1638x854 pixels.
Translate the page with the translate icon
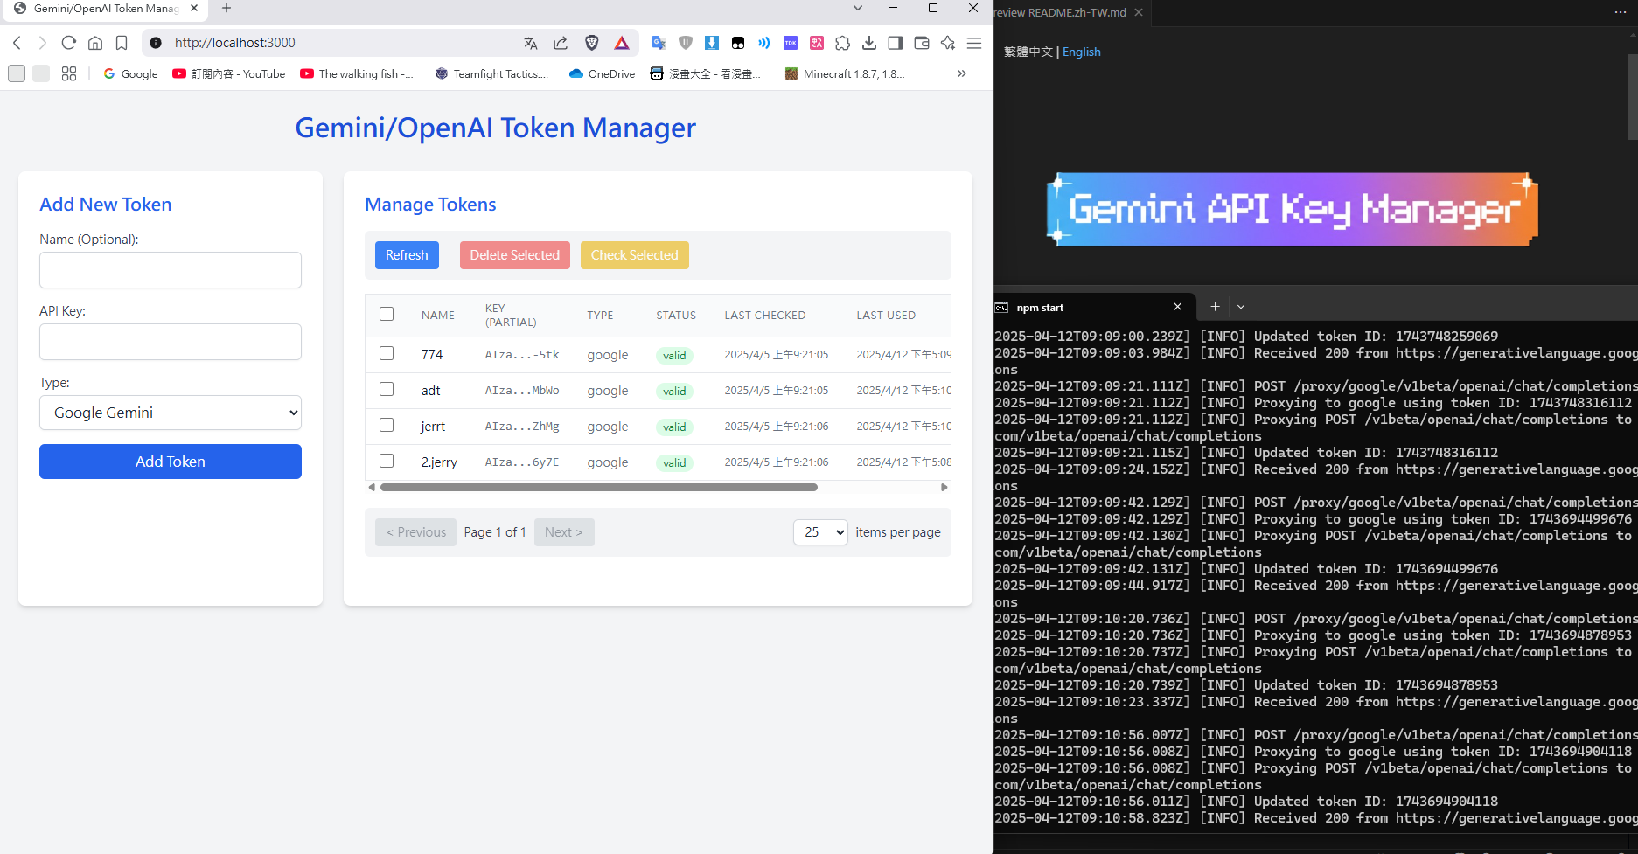pyautogui.click(x=531, y=42)
